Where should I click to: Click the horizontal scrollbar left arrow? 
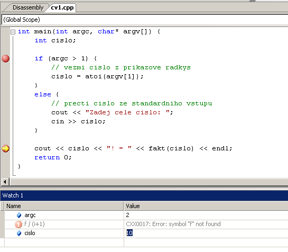coord(5,182)
